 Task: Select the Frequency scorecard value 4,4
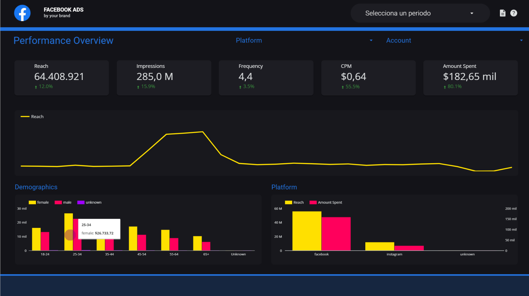tap(245, 76)
